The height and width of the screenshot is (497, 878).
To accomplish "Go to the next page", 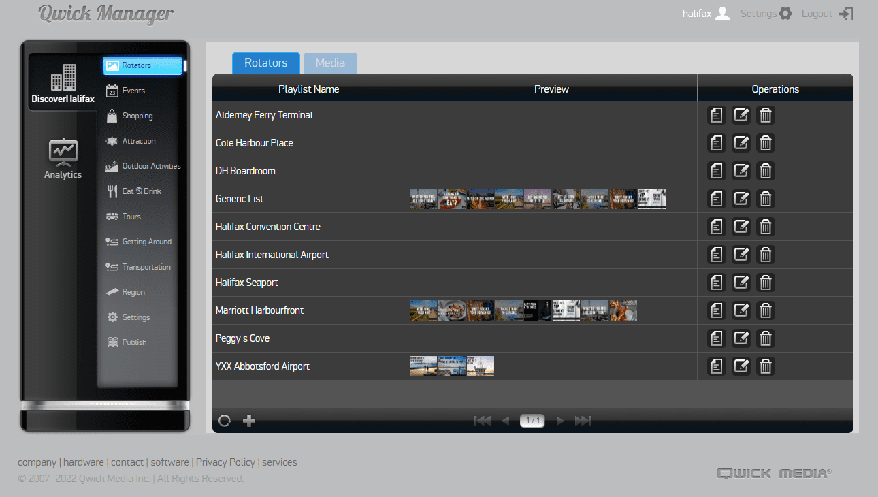I will point(560,421).
